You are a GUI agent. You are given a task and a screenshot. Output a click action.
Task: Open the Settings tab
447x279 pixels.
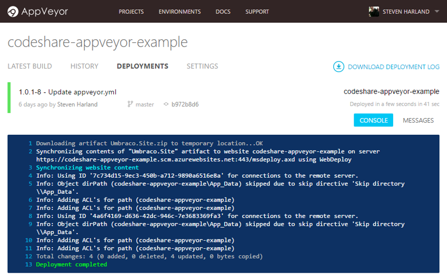(x=202, y=66)
